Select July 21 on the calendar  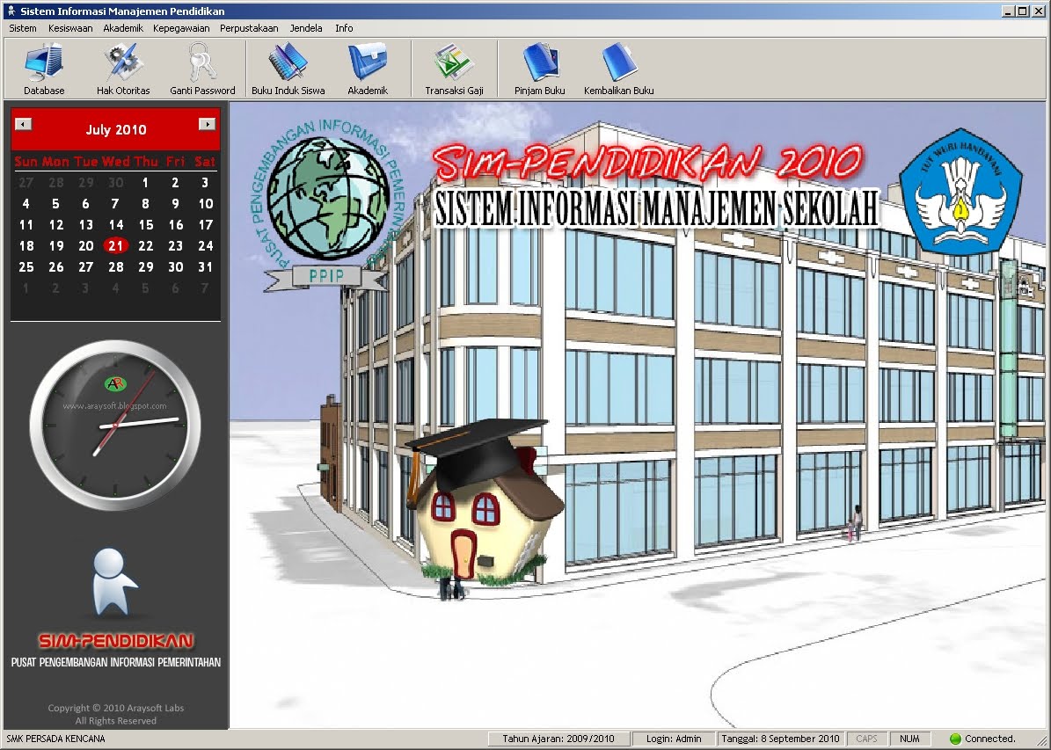pyautogui.click(x=115, y=245)
